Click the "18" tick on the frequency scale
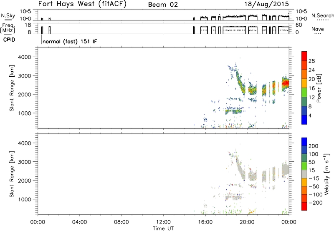 (x=28, y=25)
